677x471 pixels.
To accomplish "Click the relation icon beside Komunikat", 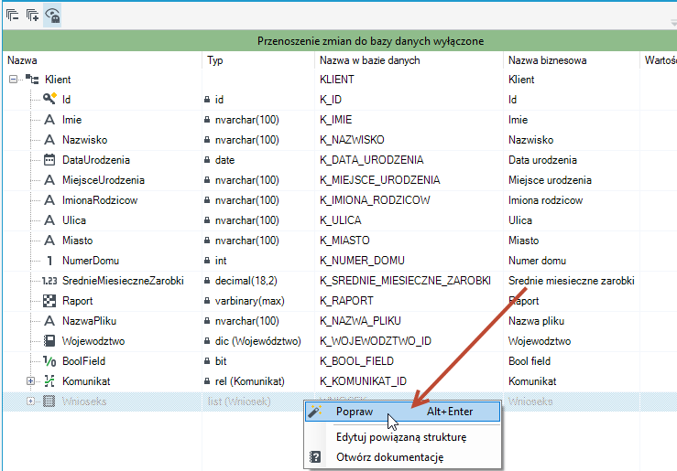I will point(49,381).
